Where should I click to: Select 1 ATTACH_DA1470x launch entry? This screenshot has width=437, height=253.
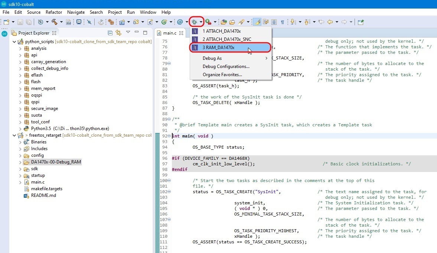point(231,31)
